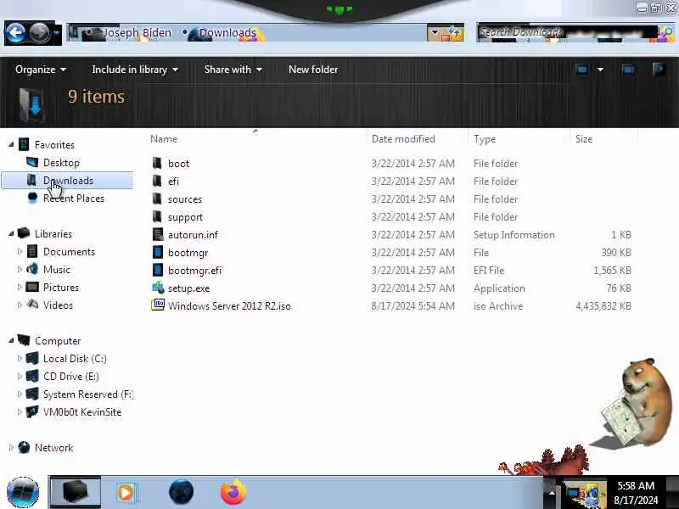Click the Music library icon

[x=32, y=269]
